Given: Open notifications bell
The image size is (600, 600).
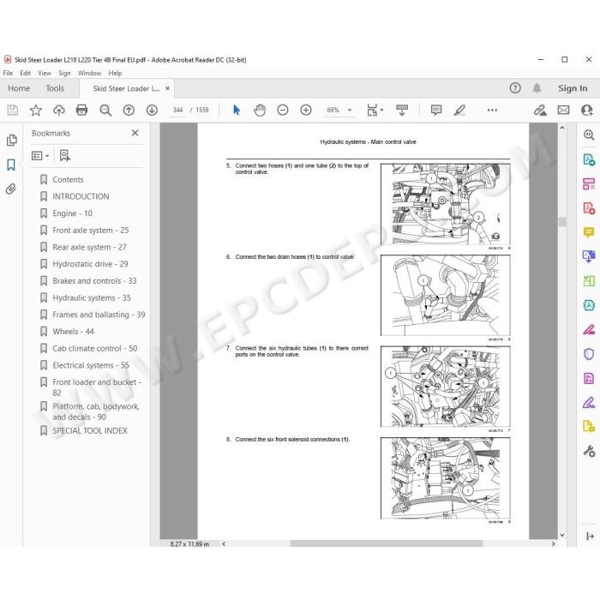Looking at the screenshot, I should tap(537, 88).
